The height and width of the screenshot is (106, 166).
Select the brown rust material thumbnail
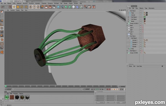point(12,98)
